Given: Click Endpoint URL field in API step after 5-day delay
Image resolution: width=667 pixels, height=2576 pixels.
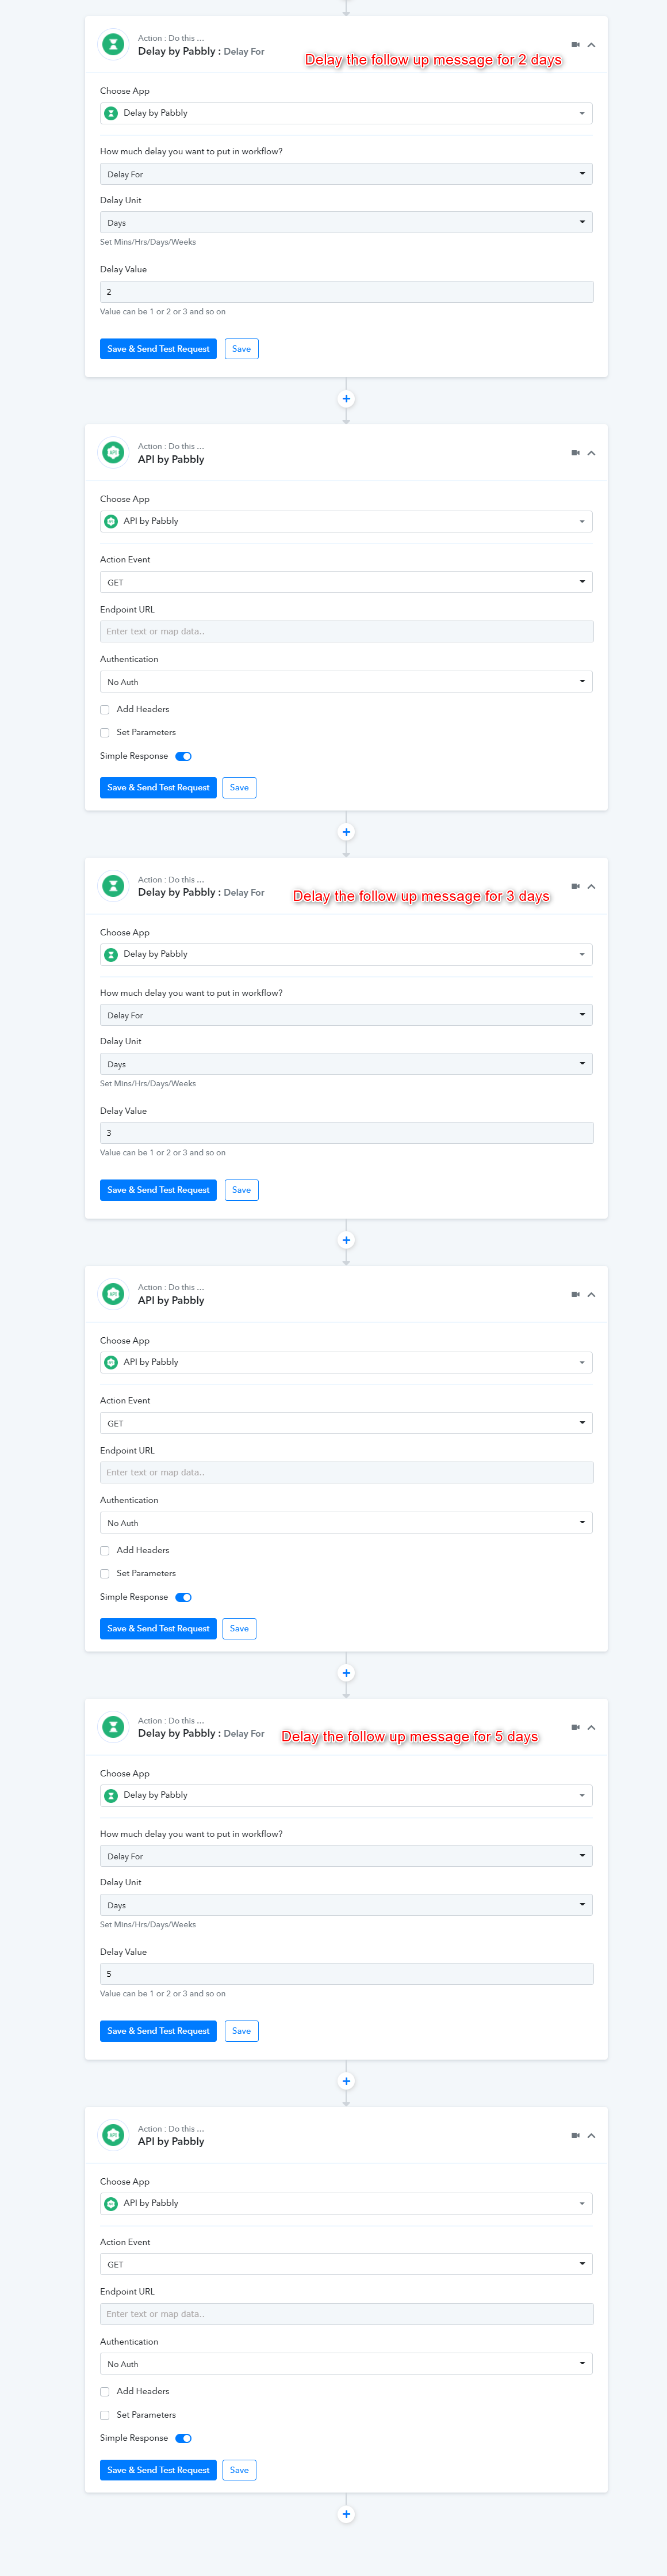Looking at the screenshot, I should click(x=347, y=2314).
